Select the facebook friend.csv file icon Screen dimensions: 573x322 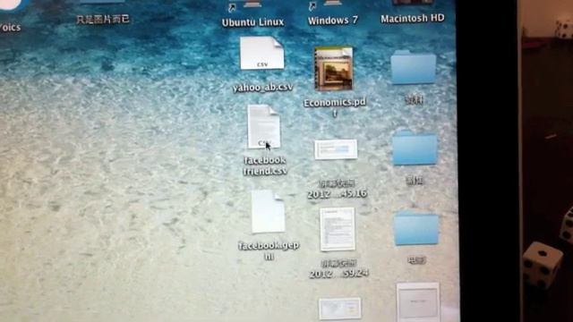(264, 127)
